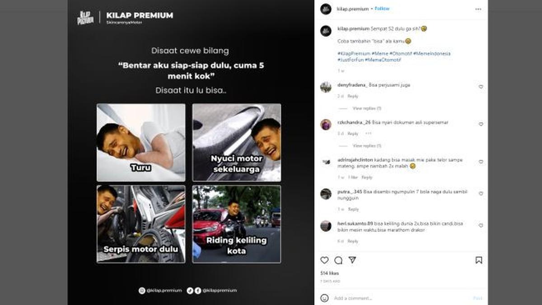Image resolution: width=542 pixels, height=305 pixels.
Task: Open #KilapPremium hashtag link
Action: 354,53
